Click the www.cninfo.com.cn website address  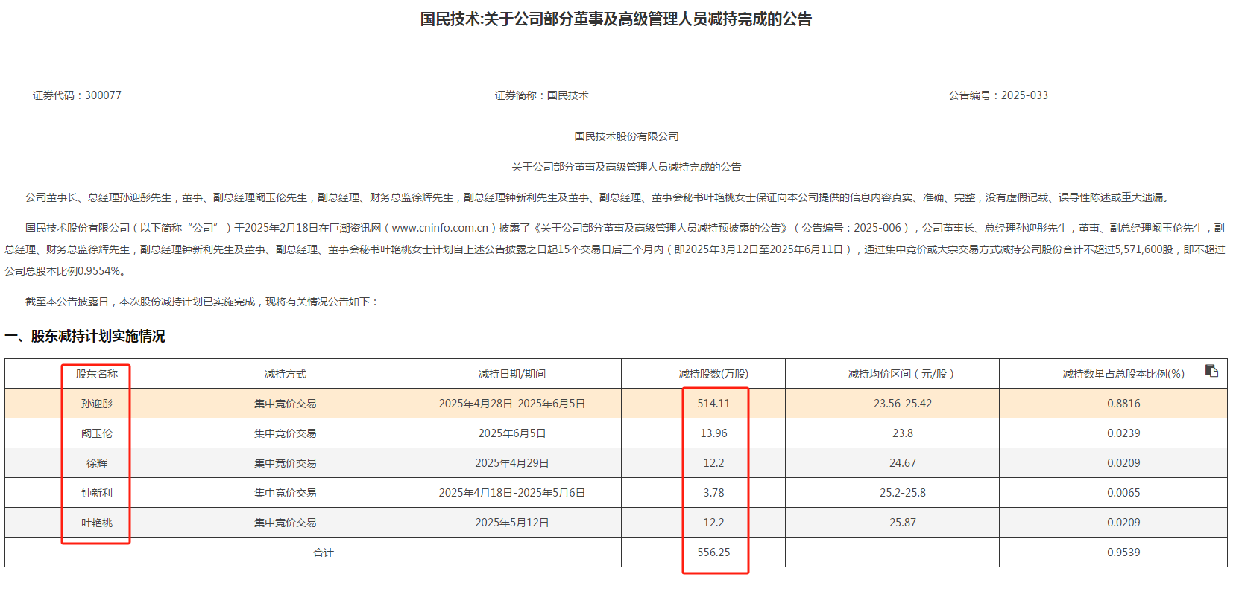click(440, 228)
